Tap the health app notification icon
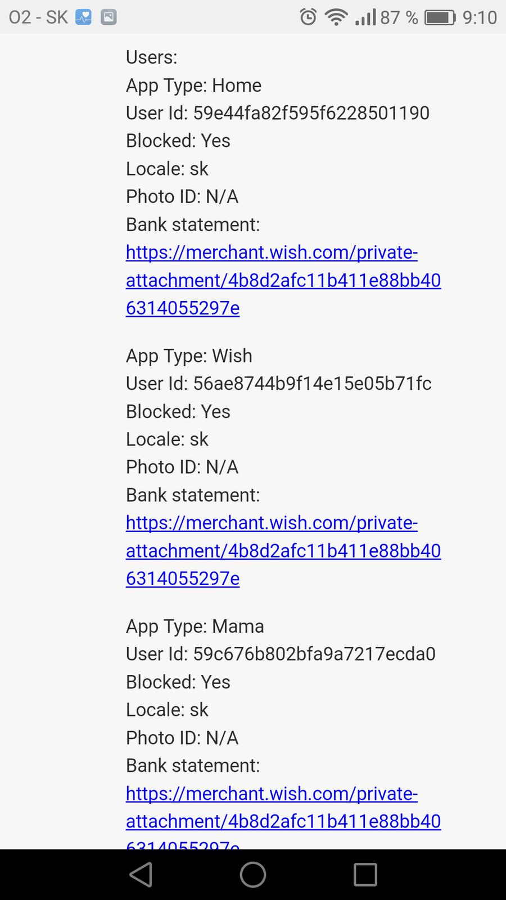This screenshot has width=506, height=900. point(84,17)
